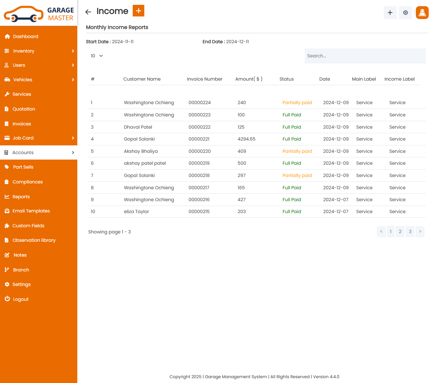The width and height of the screenshot is (440, 383).
Task: Click into the Search field
Action: (365, 56)
